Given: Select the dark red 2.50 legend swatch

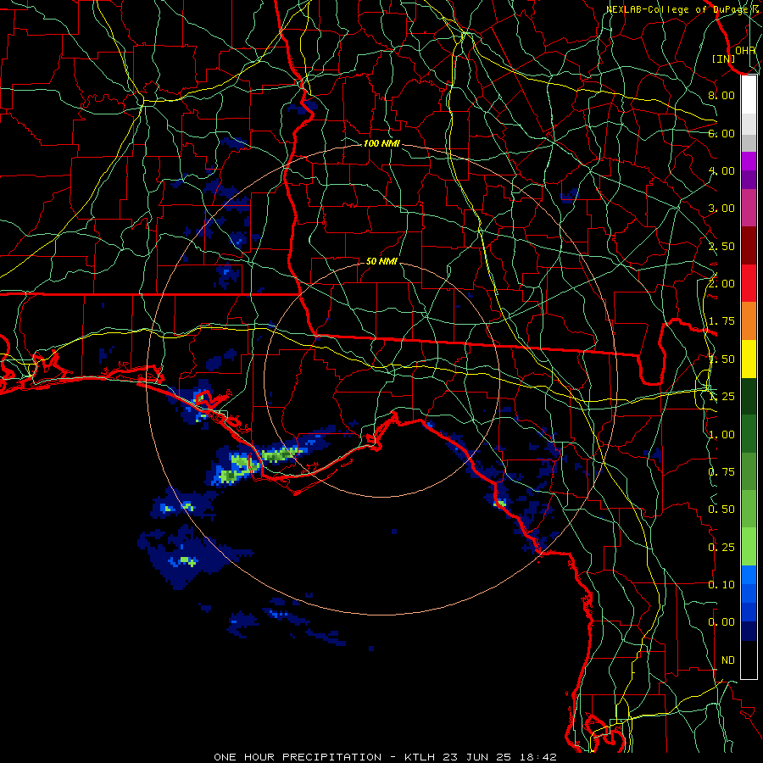Looking at the screenshot, I should (749, 246).
